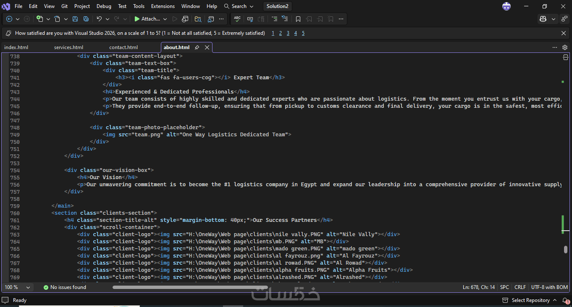Toggle the pin on about.html tab

197,47
